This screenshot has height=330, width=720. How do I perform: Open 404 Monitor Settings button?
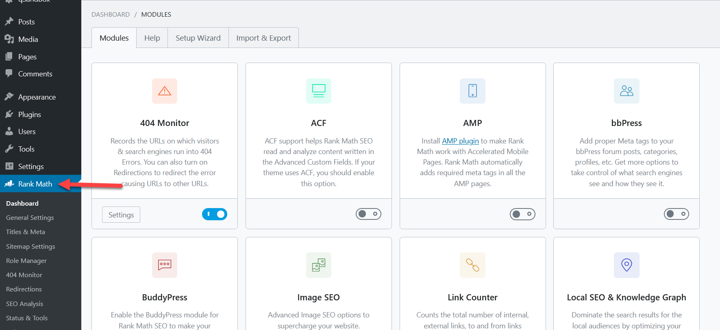pyautogui.click(x=121, y=215)
